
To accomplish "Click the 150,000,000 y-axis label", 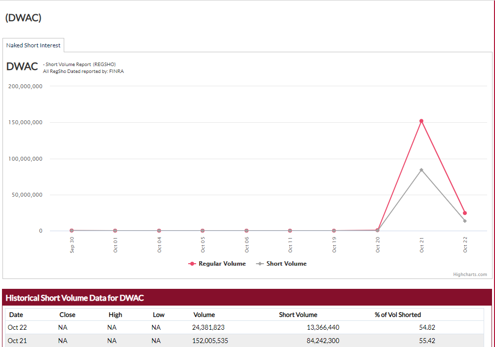I will click(25, 122).
